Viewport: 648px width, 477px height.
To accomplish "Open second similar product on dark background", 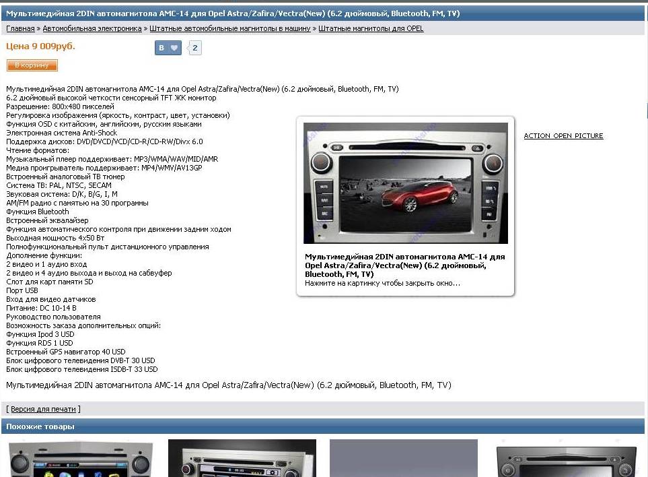I will (x=242, y=459).
